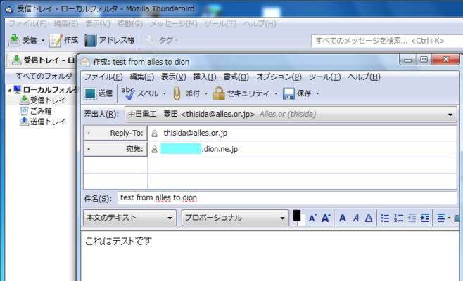Open compose window 表示(V) menu
Viewport: 463px width, 281px height.
click(x=173, y=77)
